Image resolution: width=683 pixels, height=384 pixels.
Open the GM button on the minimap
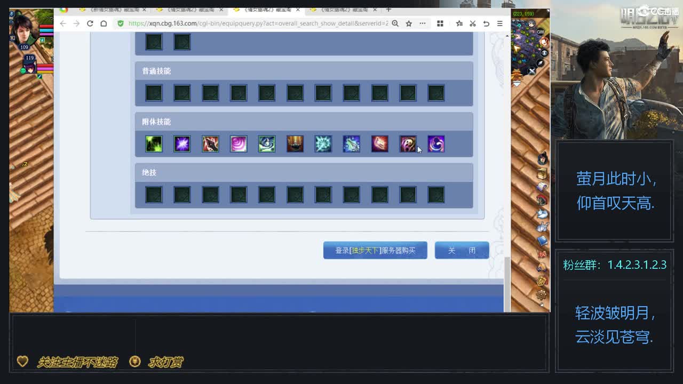(x=541, y=32)
